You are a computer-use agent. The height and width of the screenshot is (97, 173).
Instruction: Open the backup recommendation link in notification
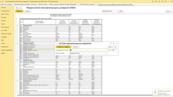click(x=164, y=94)
